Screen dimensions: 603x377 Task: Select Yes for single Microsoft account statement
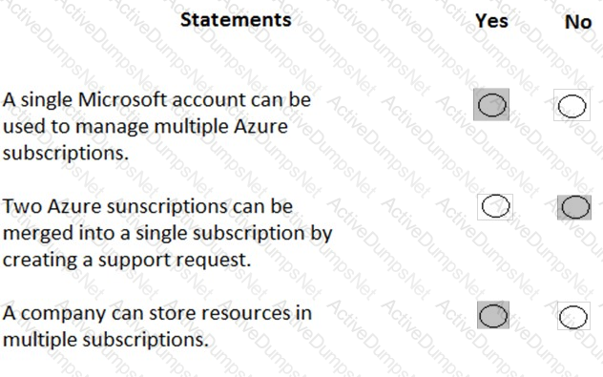coord(491,105)
